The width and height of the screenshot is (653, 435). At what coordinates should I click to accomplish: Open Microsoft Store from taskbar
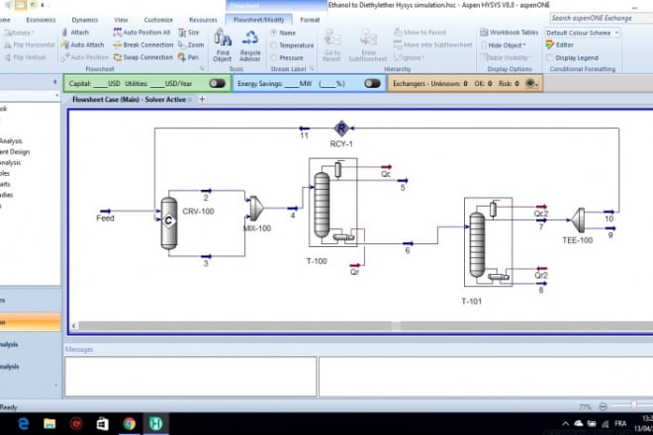(103, 423)
